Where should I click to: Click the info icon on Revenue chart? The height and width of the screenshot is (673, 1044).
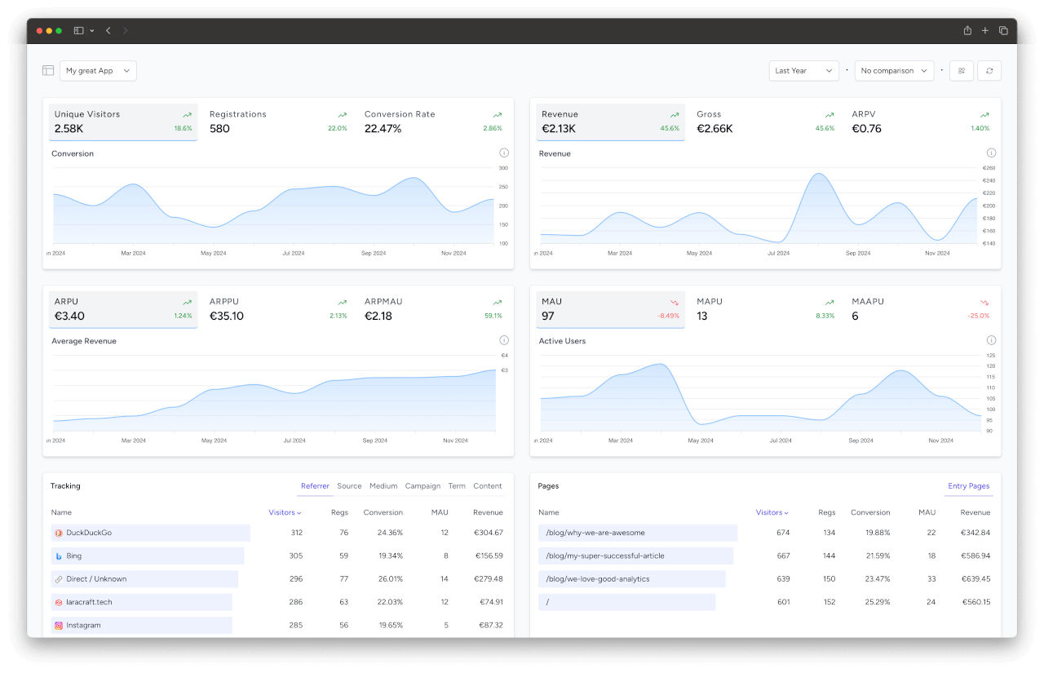(991, 153)
